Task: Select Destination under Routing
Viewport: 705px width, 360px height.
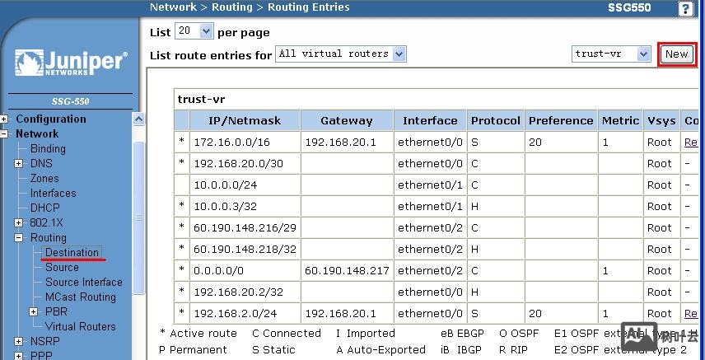Action: pos(72,253)
